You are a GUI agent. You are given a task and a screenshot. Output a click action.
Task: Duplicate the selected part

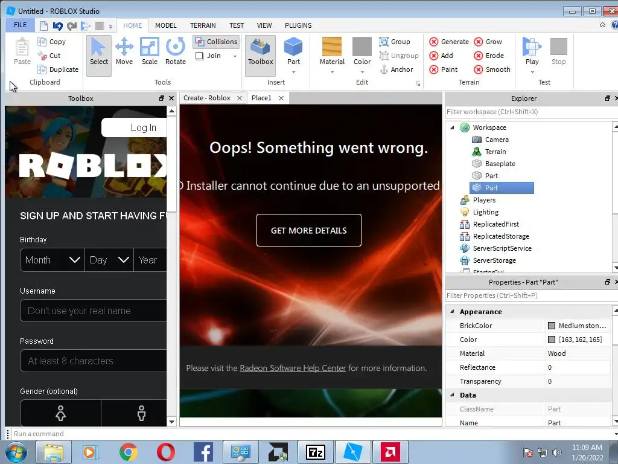[x=58, y=69]
